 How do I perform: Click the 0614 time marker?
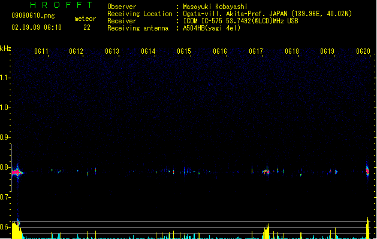pos(148,51)
